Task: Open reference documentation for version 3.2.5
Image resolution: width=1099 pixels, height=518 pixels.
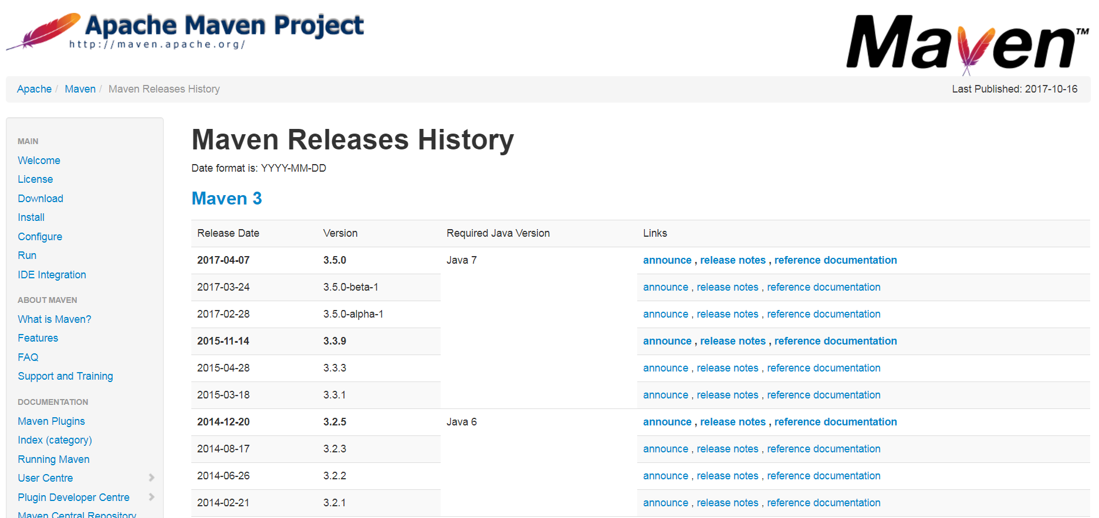Action: [836, 422]
